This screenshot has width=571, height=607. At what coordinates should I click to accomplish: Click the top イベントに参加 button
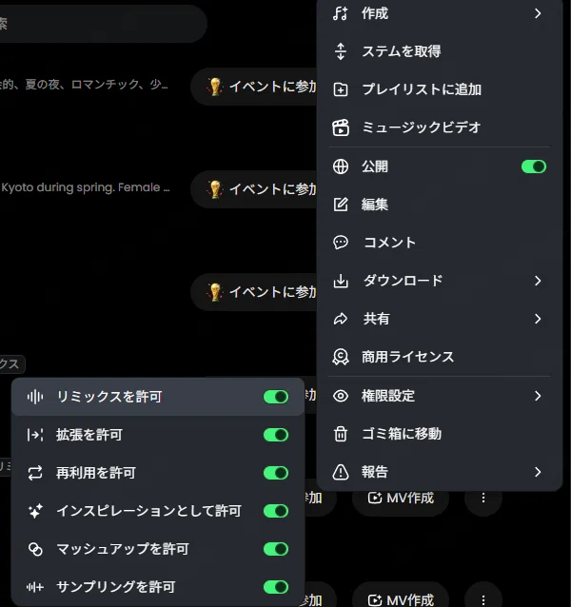click(254, 87)
